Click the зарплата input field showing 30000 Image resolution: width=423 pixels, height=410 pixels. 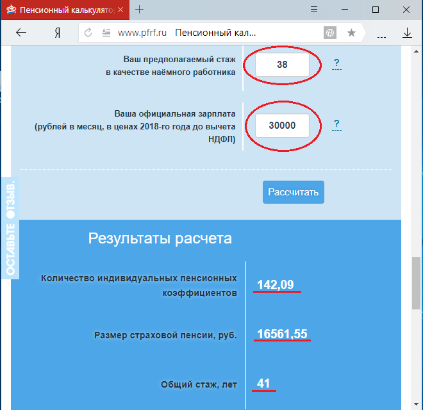(x=282, y=126)
